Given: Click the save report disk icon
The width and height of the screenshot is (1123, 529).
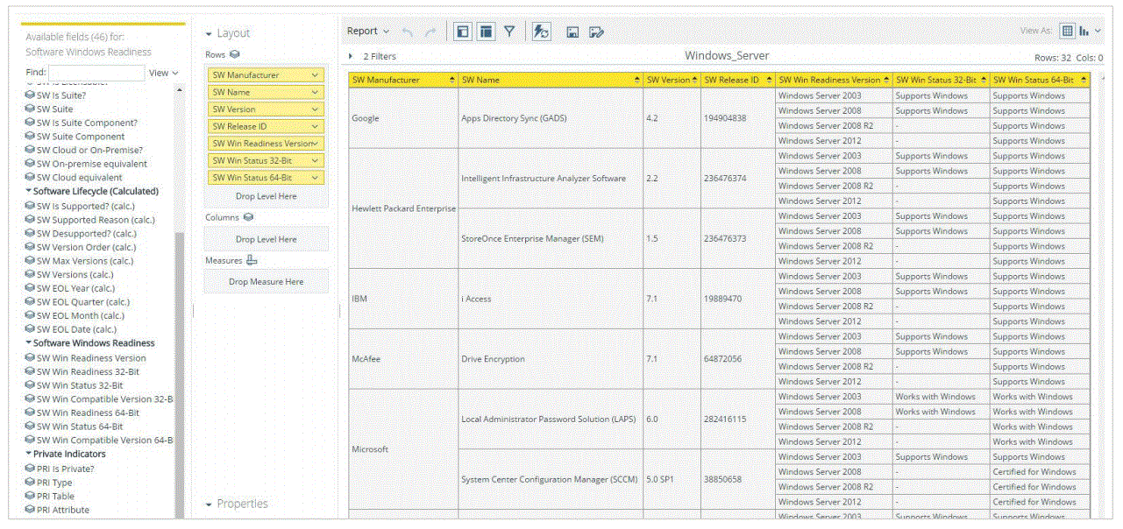Looking at the screenshot, I should 572,32.
